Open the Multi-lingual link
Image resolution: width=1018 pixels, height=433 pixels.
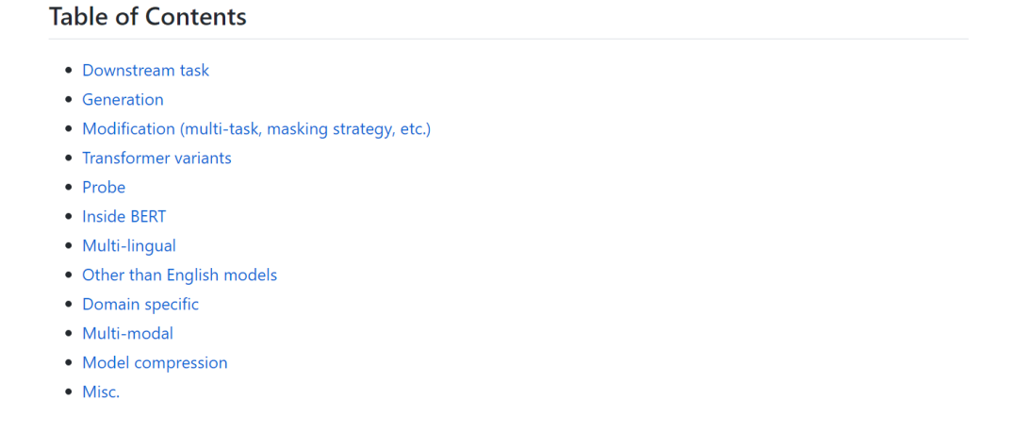click(128, 246)
